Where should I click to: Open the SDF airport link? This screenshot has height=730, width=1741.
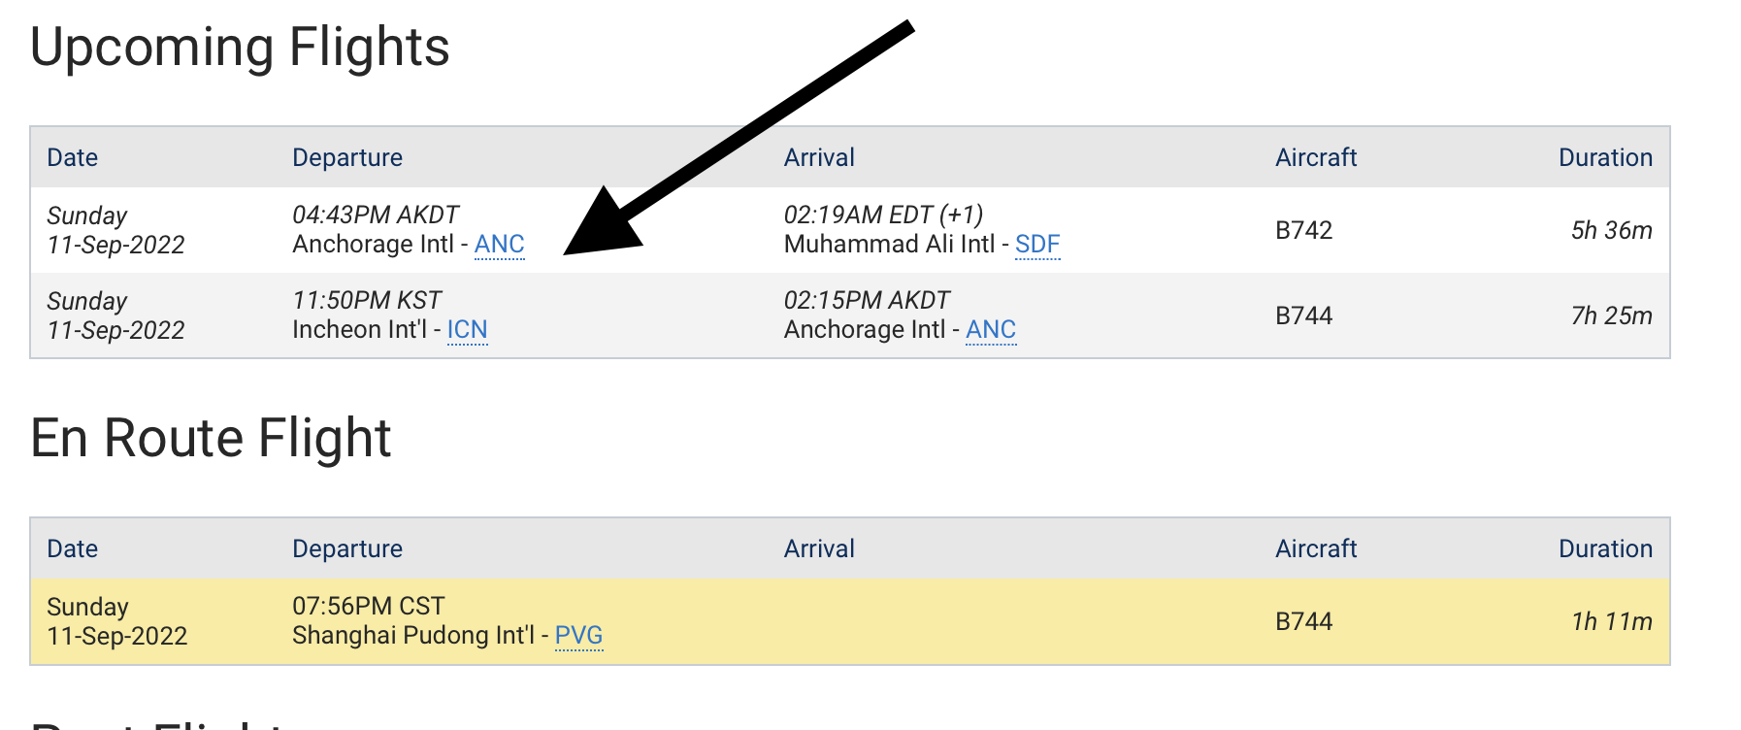click(x=1036, y=245)
